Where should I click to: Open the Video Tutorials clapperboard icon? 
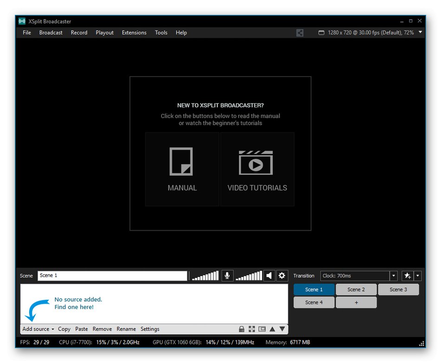click(x=256, y=163)
